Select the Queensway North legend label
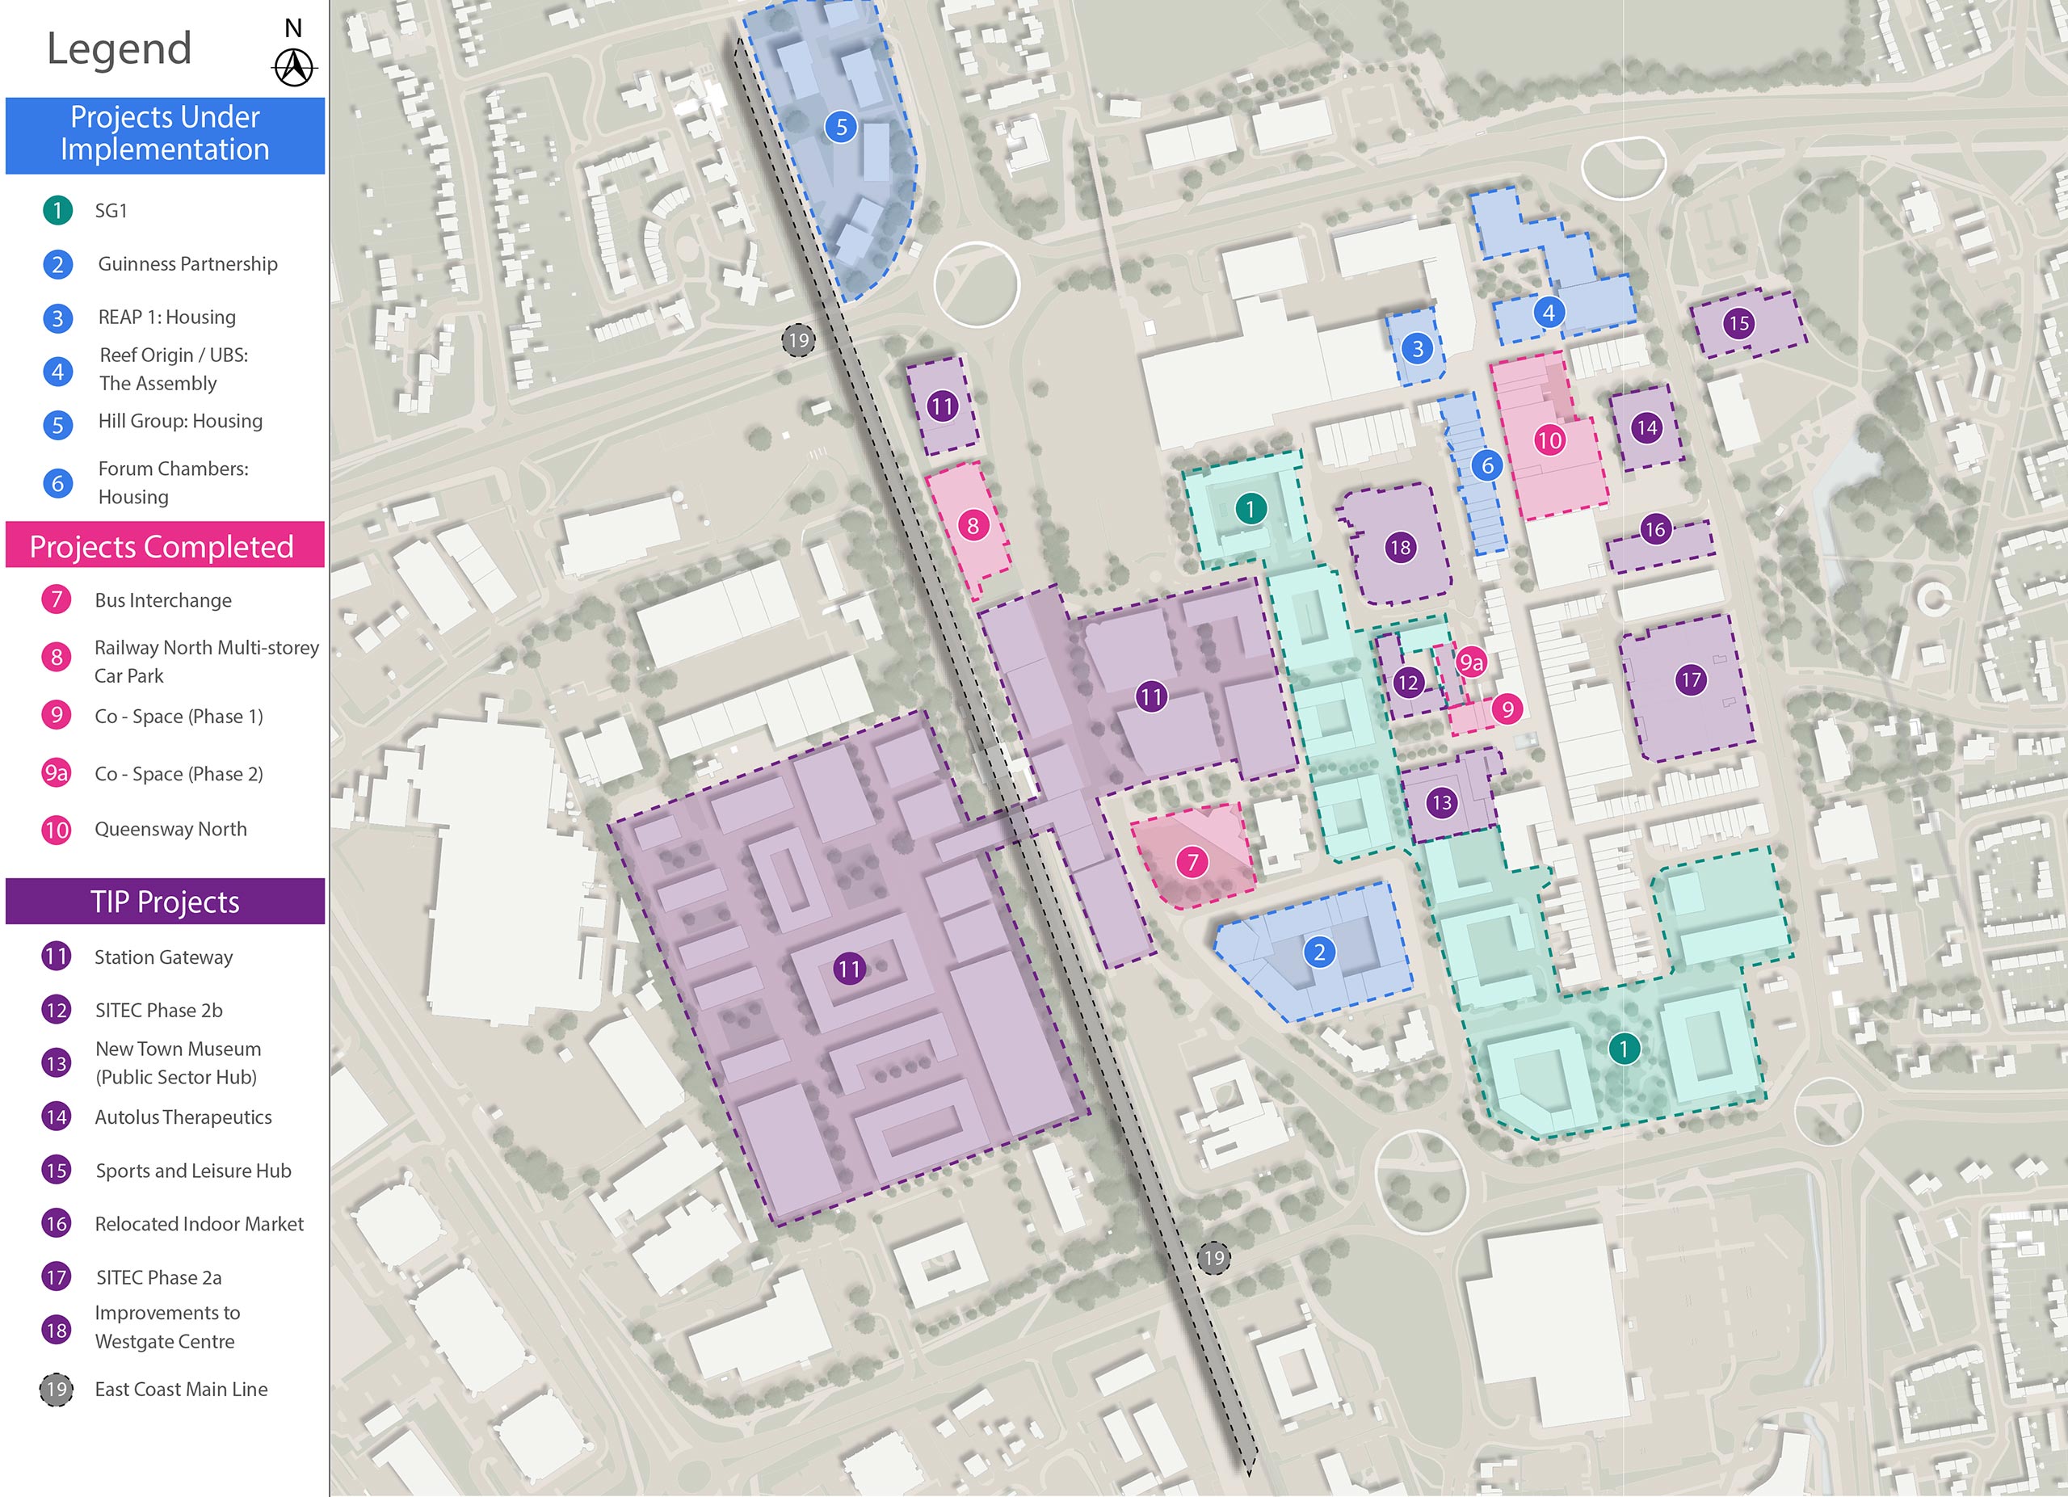The width and height of the screenshot is (2068, 1497). (170, 830)
